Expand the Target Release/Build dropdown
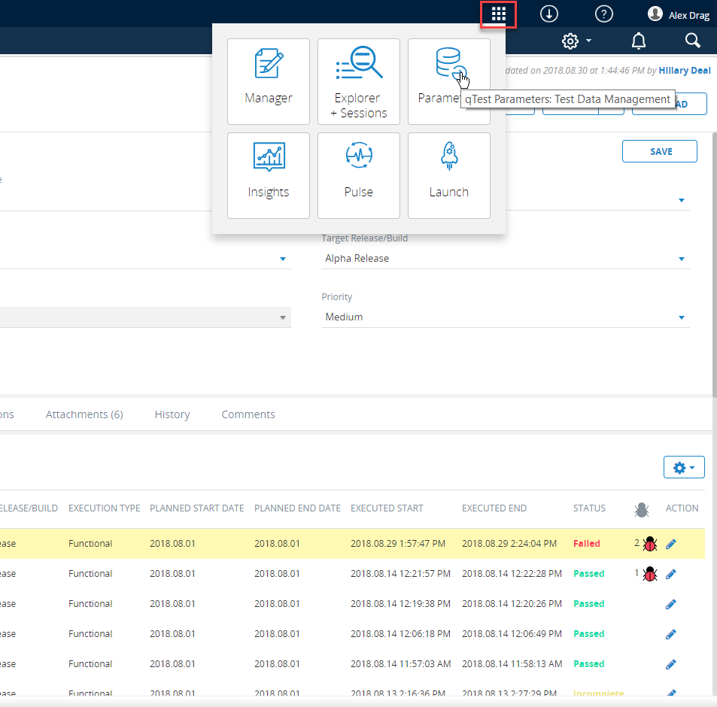The image size is (717, 707). (681, 259)
